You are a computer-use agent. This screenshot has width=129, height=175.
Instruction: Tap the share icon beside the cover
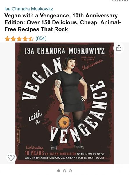click(x=119, y=48)
